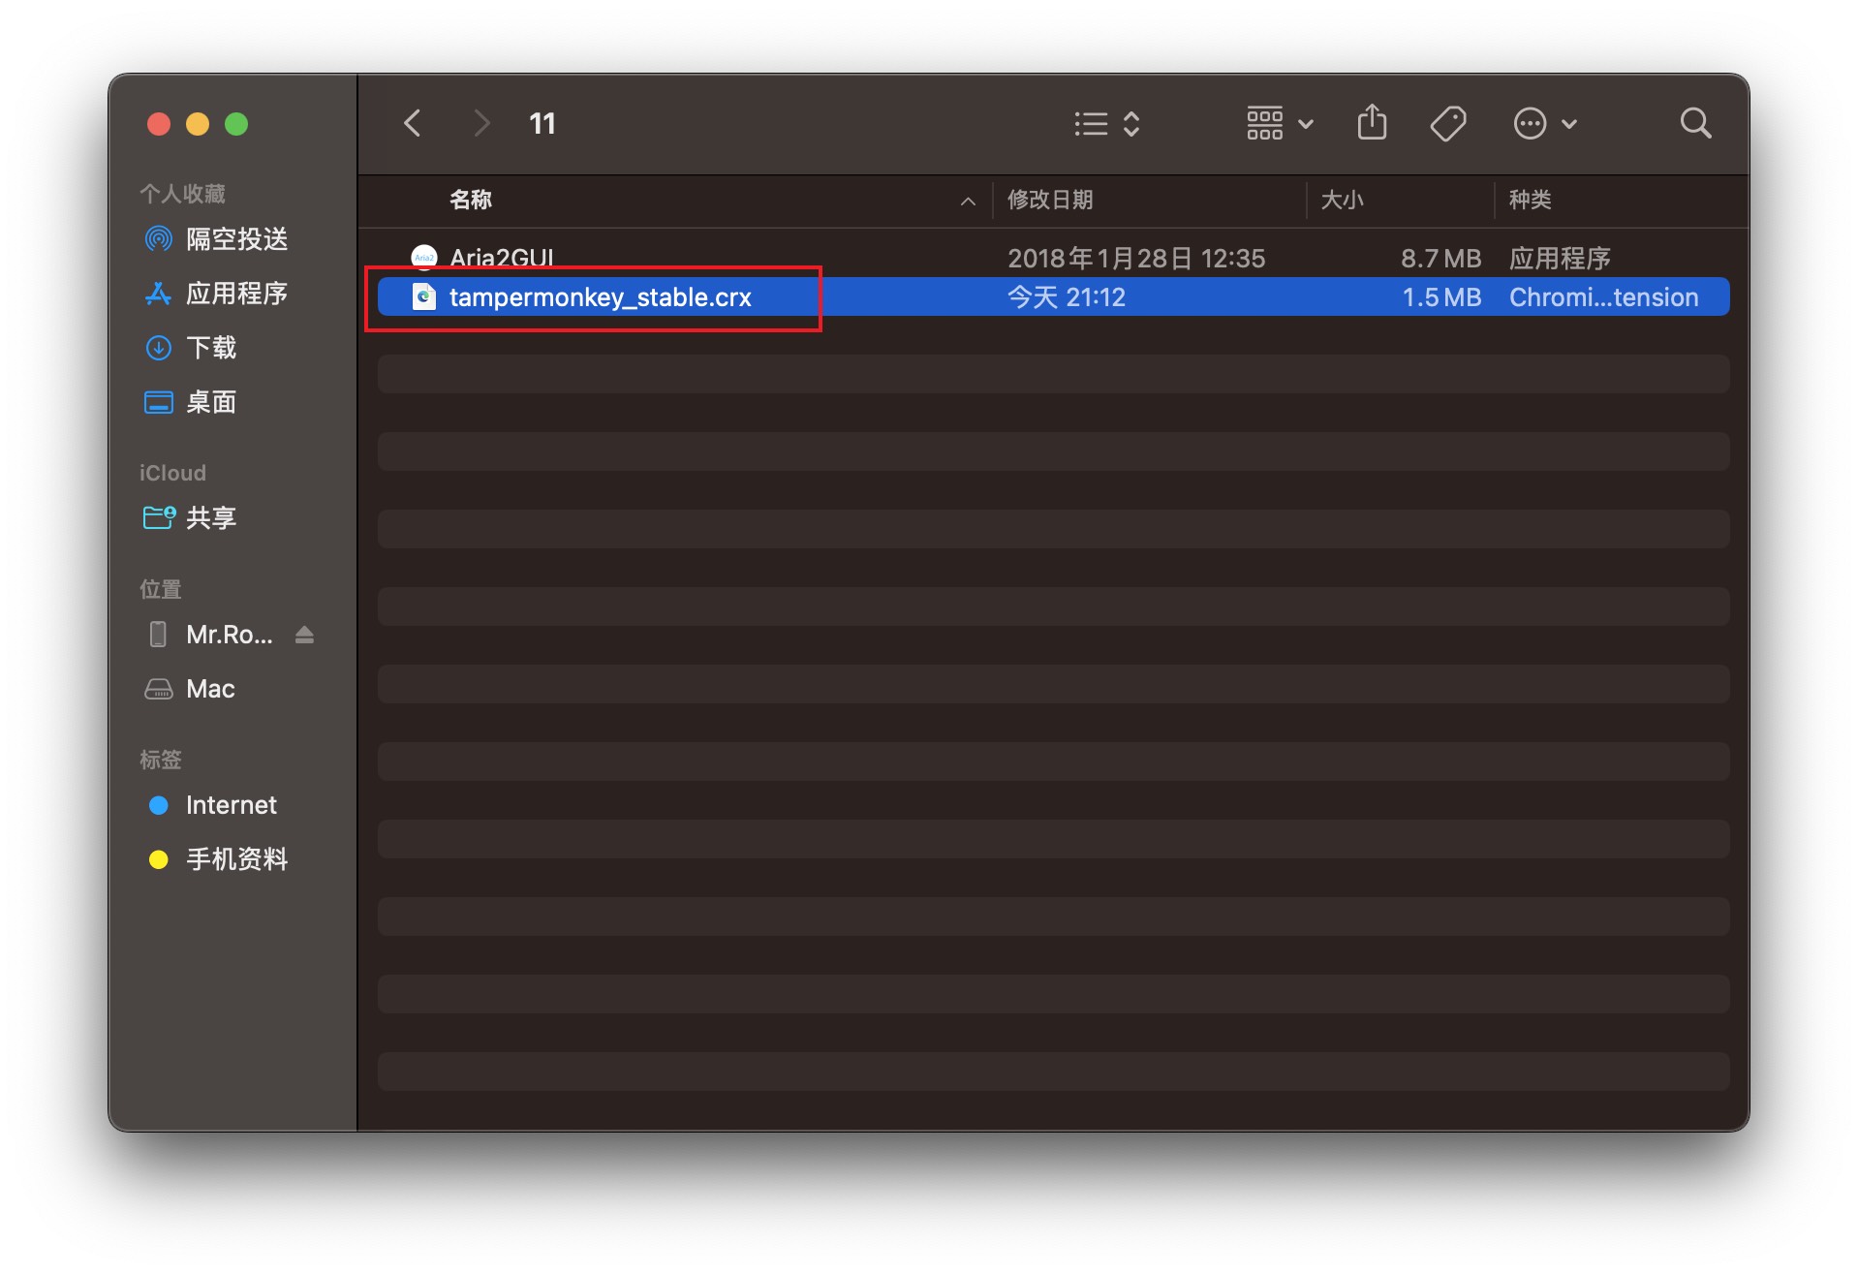Minimize the Finder window

click(198, 124)
